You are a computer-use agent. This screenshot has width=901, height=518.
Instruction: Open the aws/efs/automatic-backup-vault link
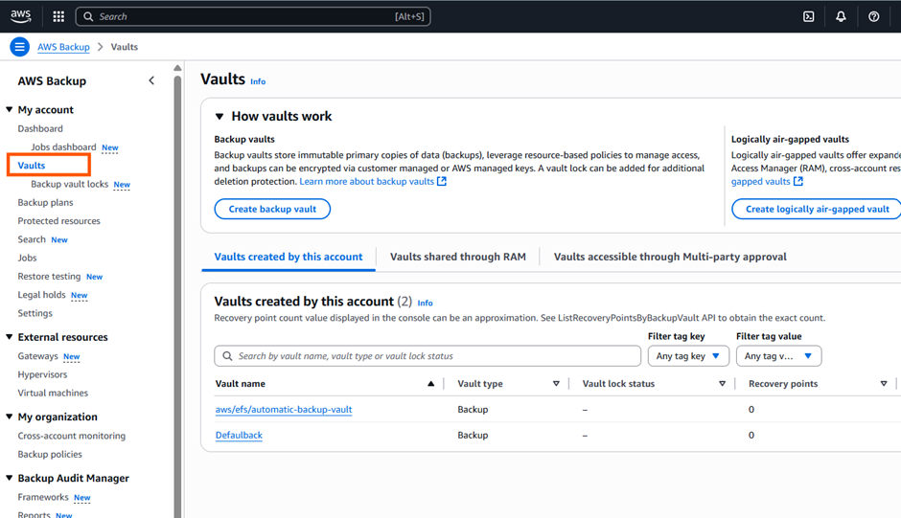click(284, 410)
